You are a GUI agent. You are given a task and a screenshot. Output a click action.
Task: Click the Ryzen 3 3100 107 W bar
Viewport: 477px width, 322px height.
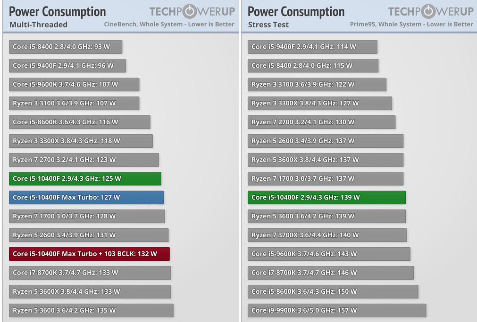[x=74, y=103]
